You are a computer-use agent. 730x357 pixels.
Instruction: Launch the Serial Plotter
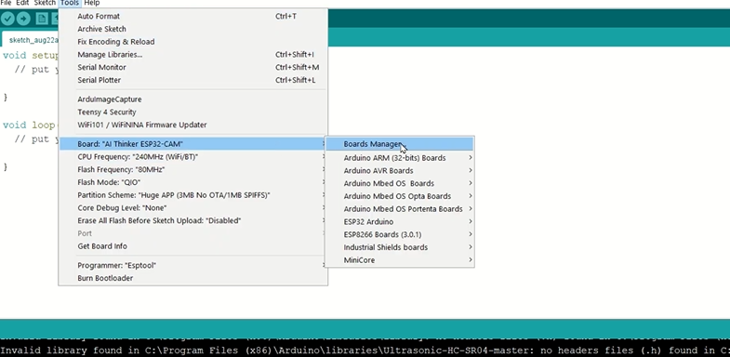click(x=193, y=80)
